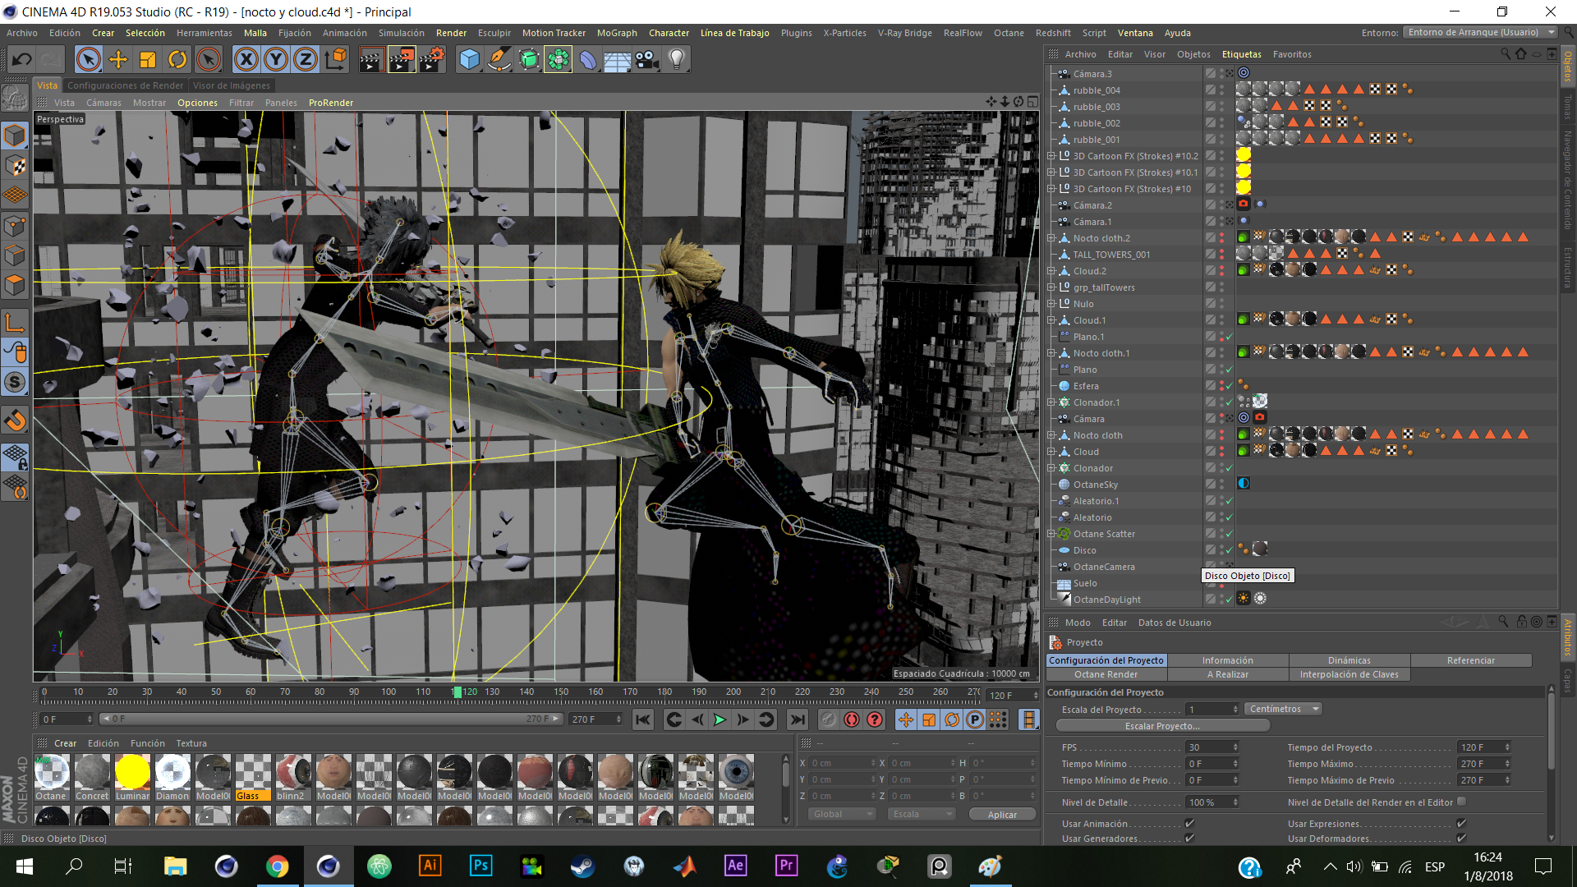Screen dimensions: 1577x887
Task: Toggle the Usar Animación checkbox
Action: [x=1189, y=823]
